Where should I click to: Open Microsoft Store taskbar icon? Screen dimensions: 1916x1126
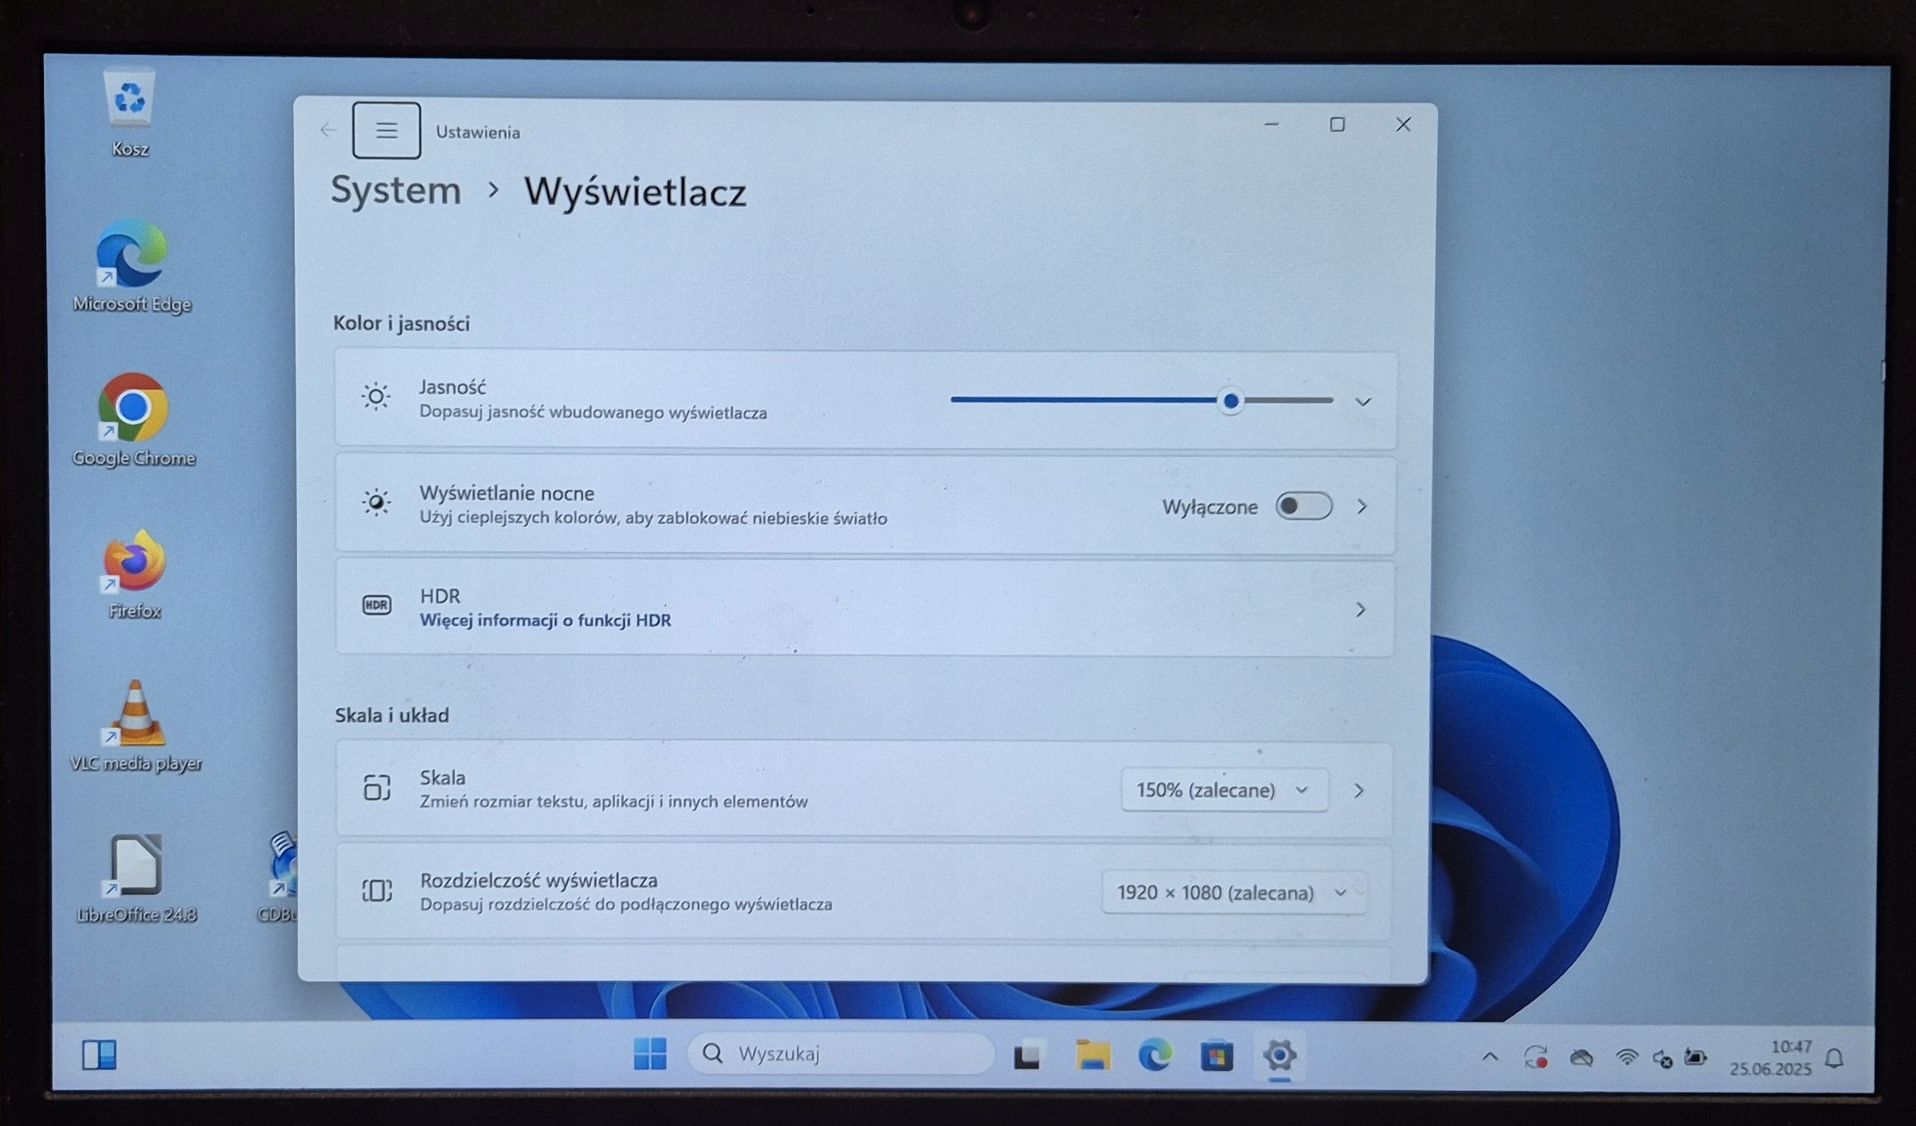1217,1057
